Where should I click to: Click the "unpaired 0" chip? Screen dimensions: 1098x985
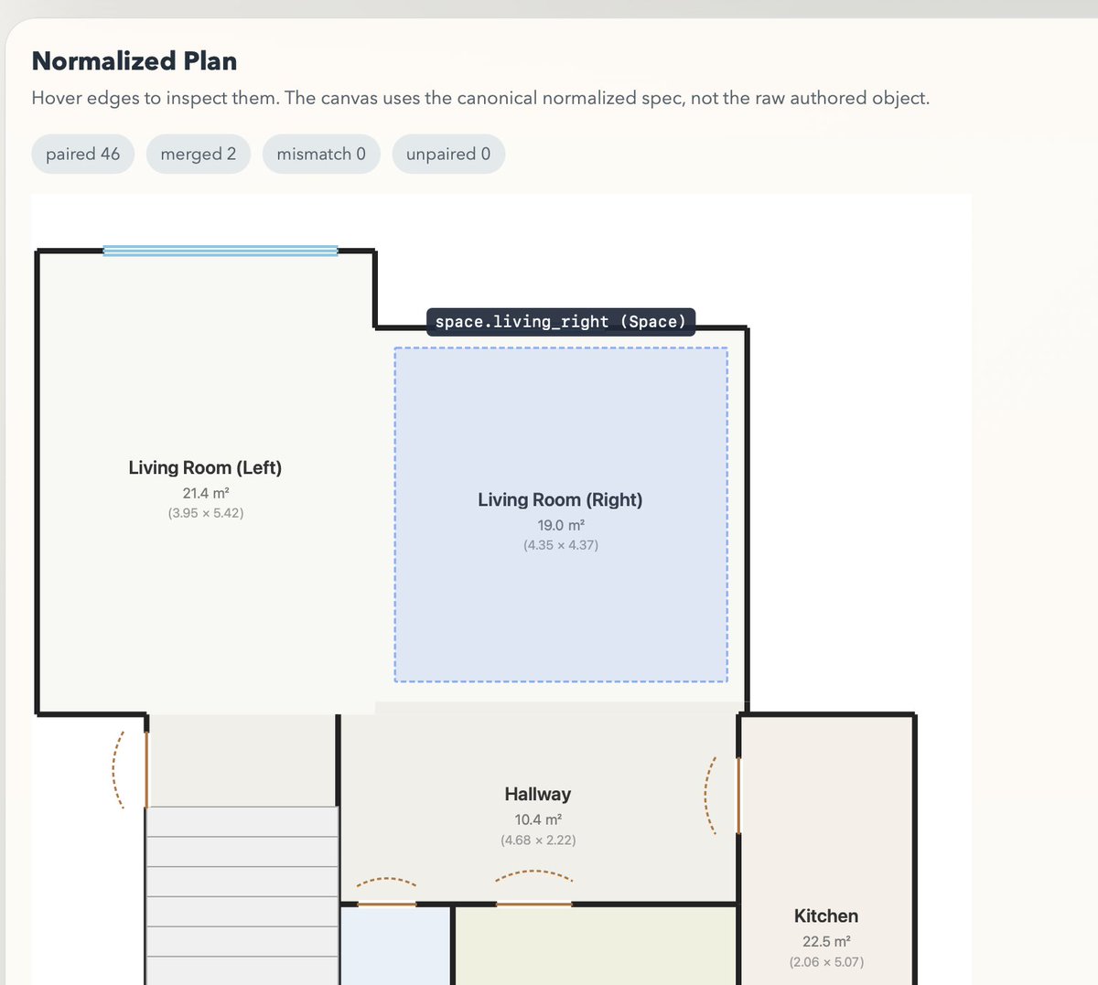[x=448, y=154]
